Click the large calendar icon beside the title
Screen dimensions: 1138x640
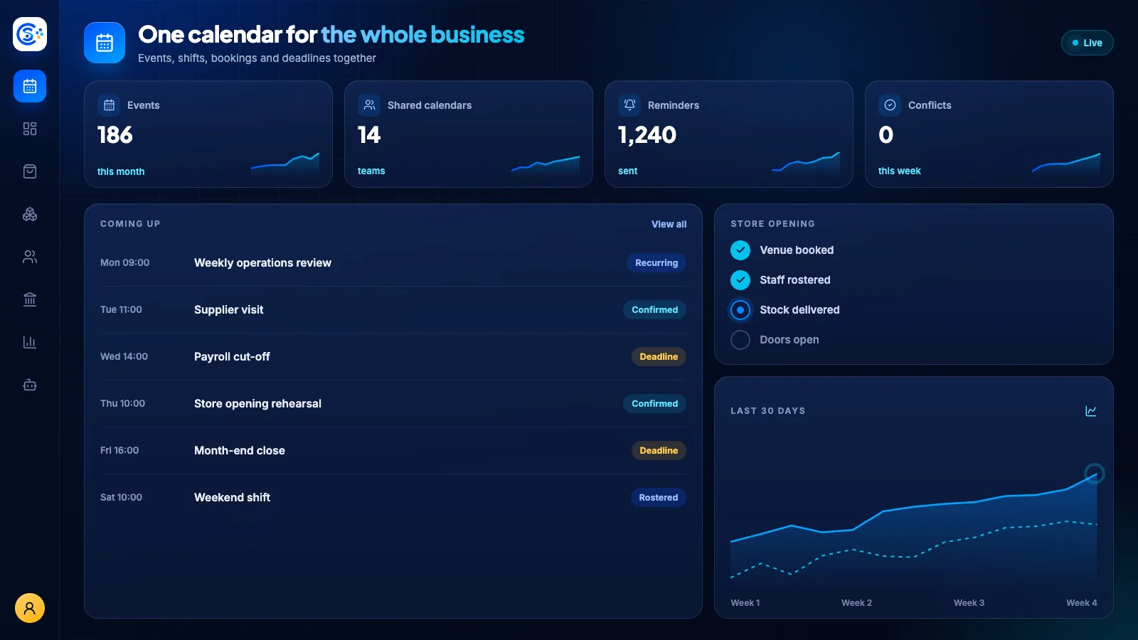point(105,43)
